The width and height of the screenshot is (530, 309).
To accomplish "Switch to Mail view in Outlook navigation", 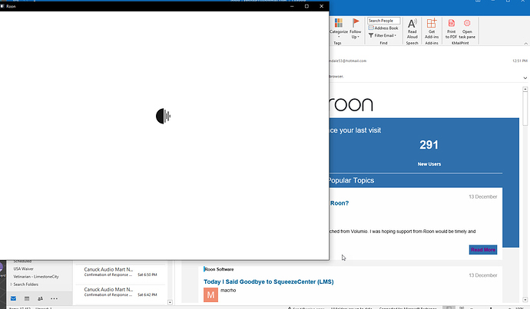I will coord(13,298).
